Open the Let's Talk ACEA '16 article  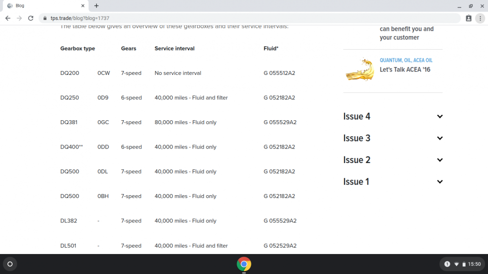[x=405, y=70]
